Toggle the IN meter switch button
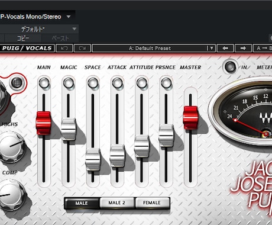This screenshot has width=272, height=225. click(230, 67)
